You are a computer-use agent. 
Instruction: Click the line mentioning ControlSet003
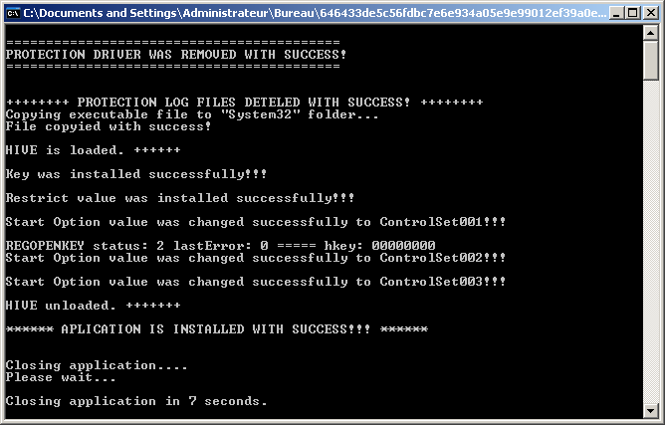[x=256, y=282]
